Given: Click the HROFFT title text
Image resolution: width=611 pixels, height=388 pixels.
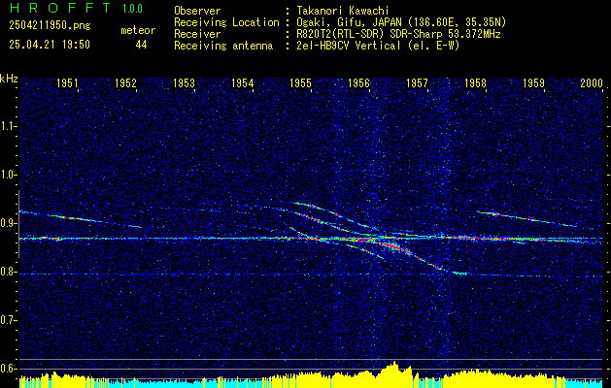Looking at the screenshot, I should pyautogui.click(x=60, y=8).
